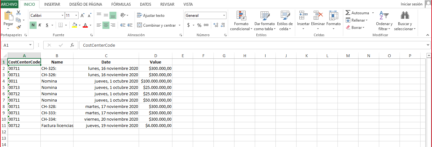Viewport: 432px width, 147px height.
Task: Open Ordenar y filtrar tool
Action: [x=384, y=21]
